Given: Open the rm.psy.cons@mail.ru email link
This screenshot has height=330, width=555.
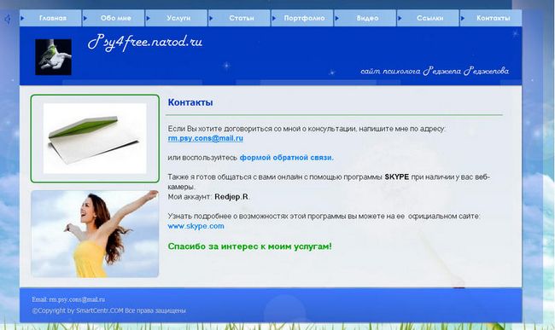Looking at the screenshot, I should (x=205, y=138).
